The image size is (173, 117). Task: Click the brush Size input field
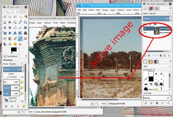pos(12,82)
